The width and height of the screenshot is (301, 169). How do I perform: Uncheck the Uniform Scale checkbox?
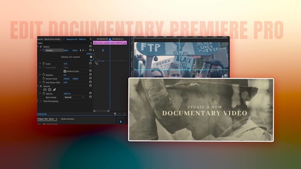coord(65,71)
